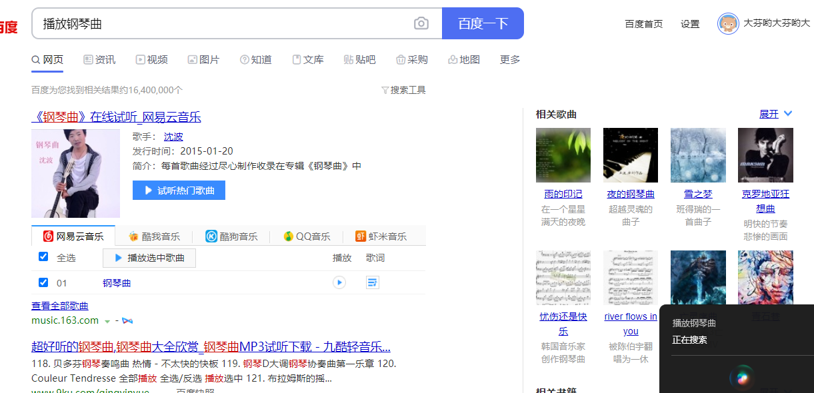Open the 大芬哟大芬哟大 user name

[x=777, y=23]
